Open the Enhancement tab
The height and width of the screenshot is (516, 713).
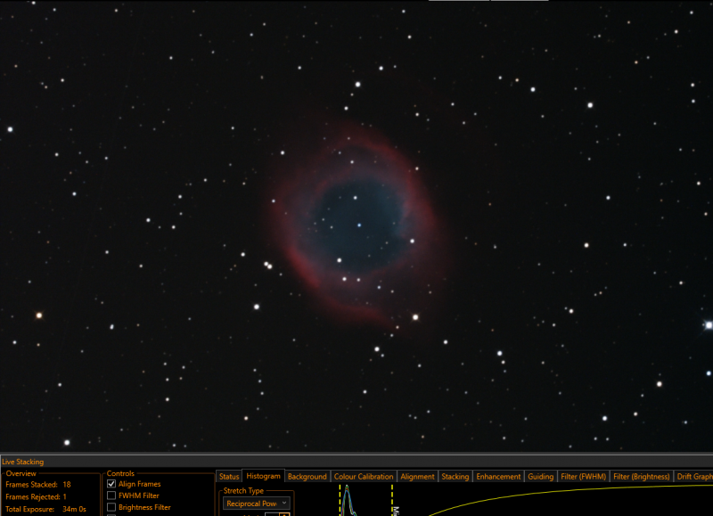498,477
